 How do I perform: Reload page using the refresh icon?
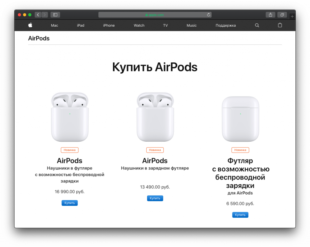[208, 15]
